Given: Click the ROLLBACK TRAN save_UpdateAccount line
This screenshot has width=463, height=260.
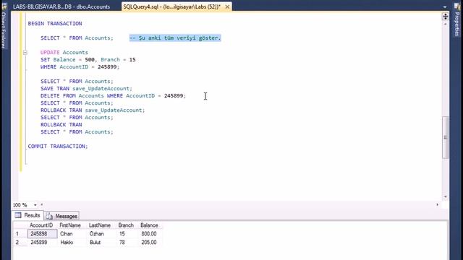Looking at the screenshot, I should point(93,110).
